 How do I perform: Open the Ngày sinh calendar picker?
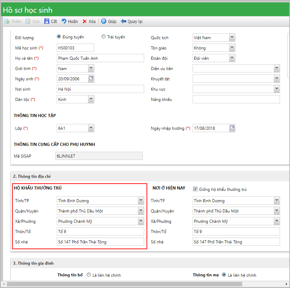coord(91,79)
